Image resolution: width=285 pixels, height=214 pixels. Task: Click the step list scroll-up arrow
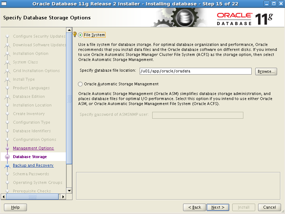69,30
